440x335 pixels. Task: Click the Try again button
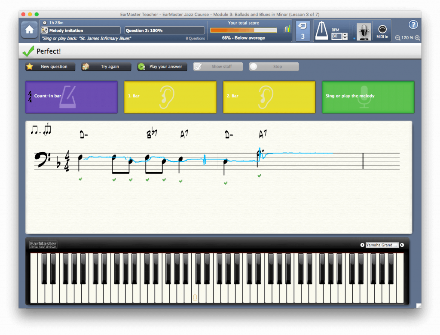[106, 67]
